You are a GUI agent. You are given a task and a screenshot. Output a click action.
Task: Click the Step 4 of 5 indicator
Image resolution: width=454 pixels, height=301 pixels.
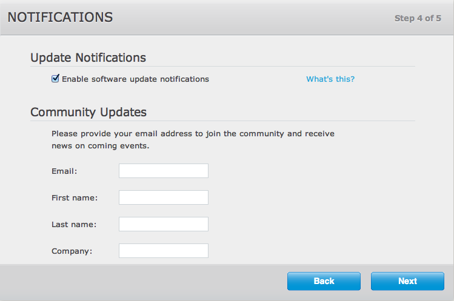418,18
